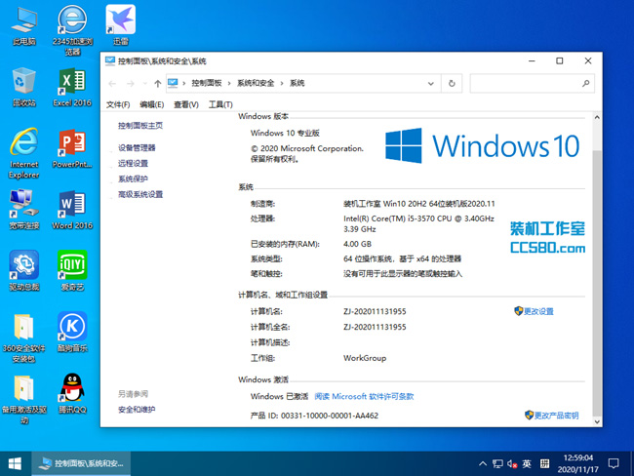The height and width of the screenshot is (476, 634).
Task: Open the IME keyboard mode icon
Action: coord(544,463)
